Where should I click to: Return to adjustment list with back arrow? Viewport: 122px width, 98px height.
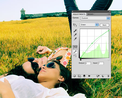point(74,76)
